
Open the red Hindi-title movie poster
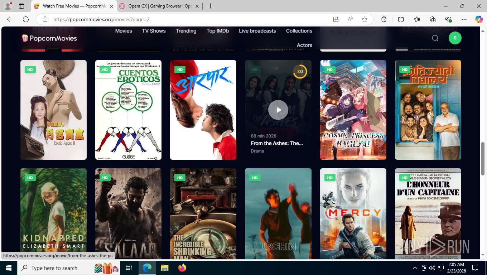[203, 110]
